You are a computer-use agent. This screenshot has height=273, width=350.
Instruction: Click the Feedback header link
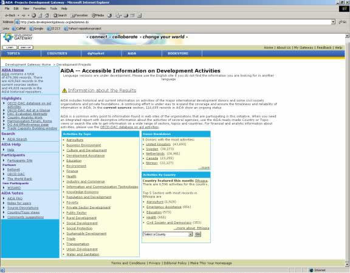point(324,47)
